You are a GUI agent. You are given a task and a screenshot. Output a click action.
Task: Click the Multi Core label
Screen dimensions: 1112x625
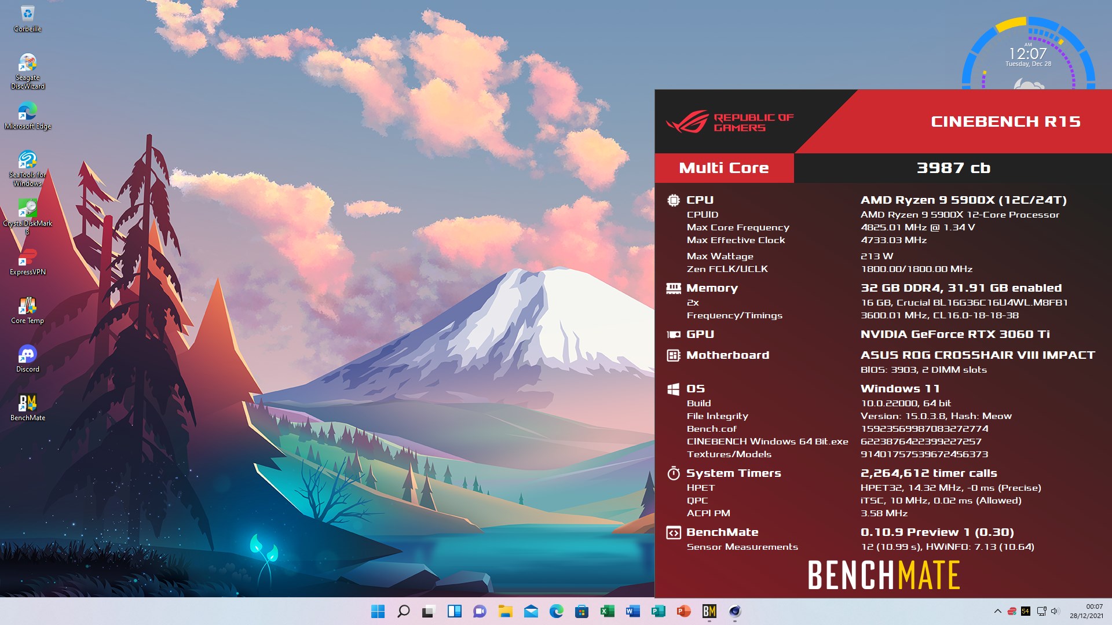click(x=724, y=168)
